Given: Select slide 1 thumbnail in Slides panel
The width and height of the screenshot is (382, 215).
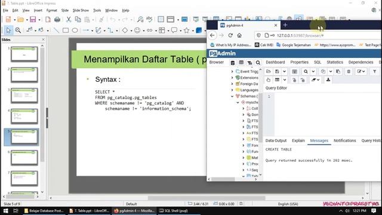Looking at the screenshot, I should (x=24, y=54).
